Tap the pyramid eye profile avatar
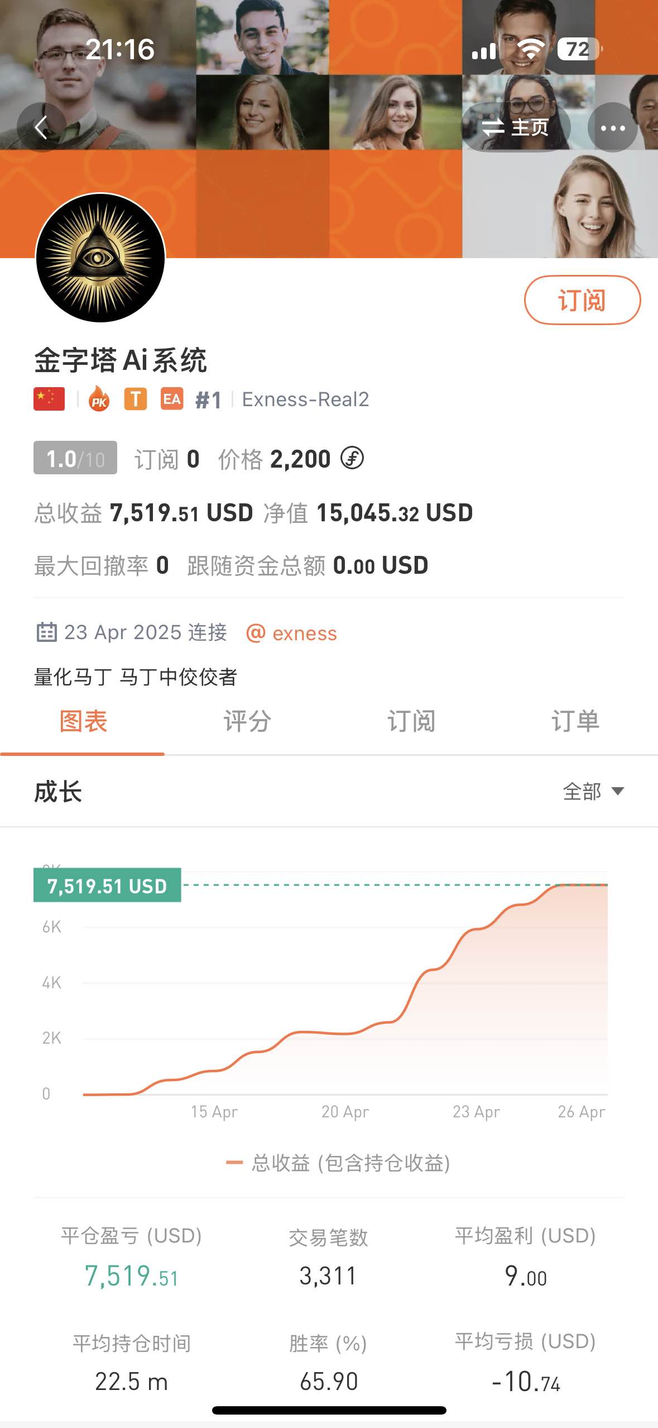Screen dimensions: 658x1428 100,258
